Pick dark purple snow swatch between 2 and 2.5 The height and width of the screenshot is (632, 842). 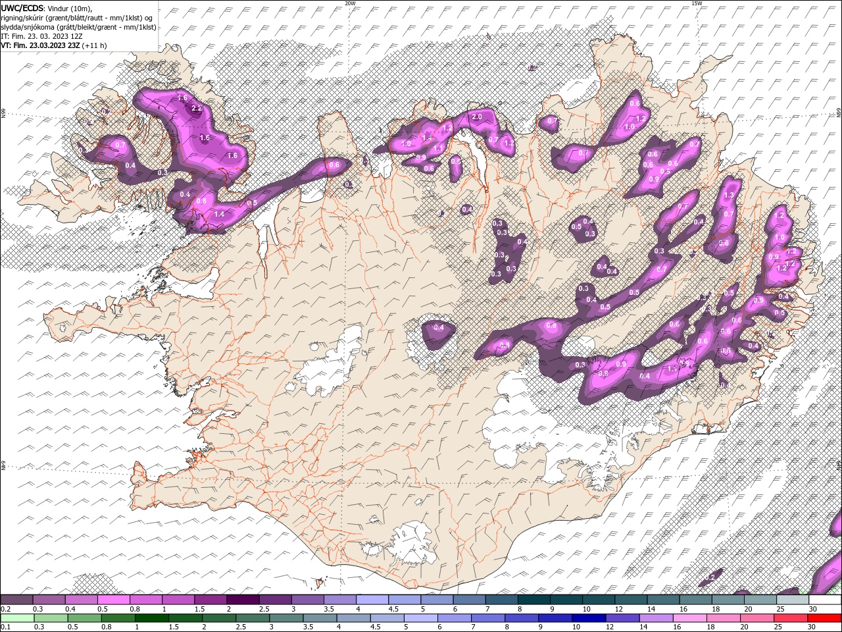243,600
